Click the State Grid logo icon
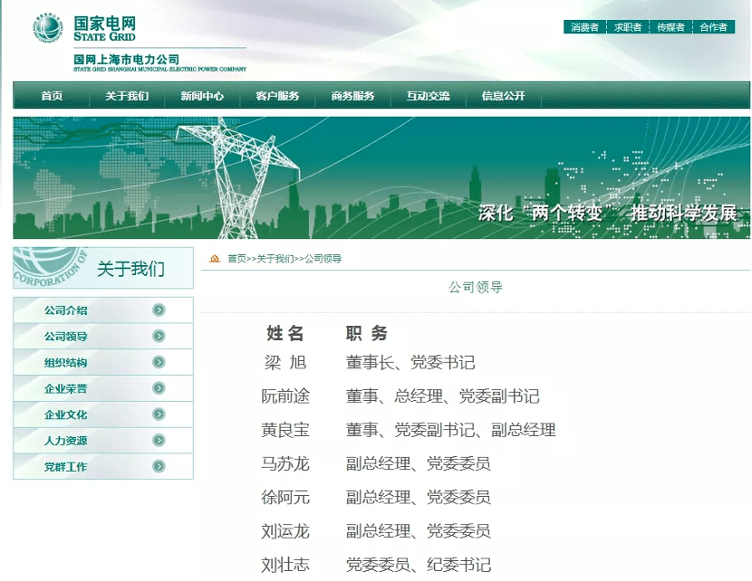 (48, 28)
